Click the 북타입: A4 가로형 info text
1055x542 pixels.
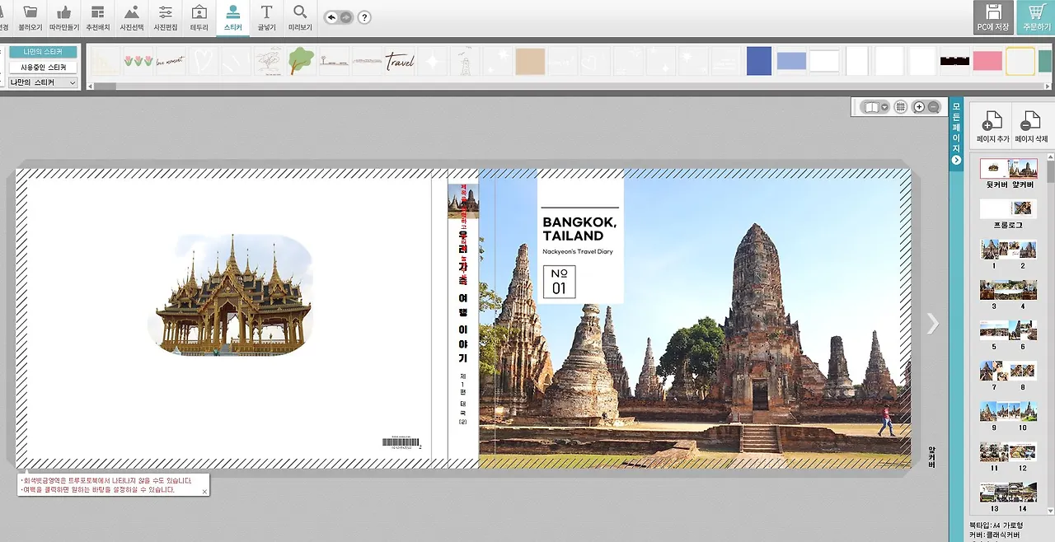pos(998,526)
